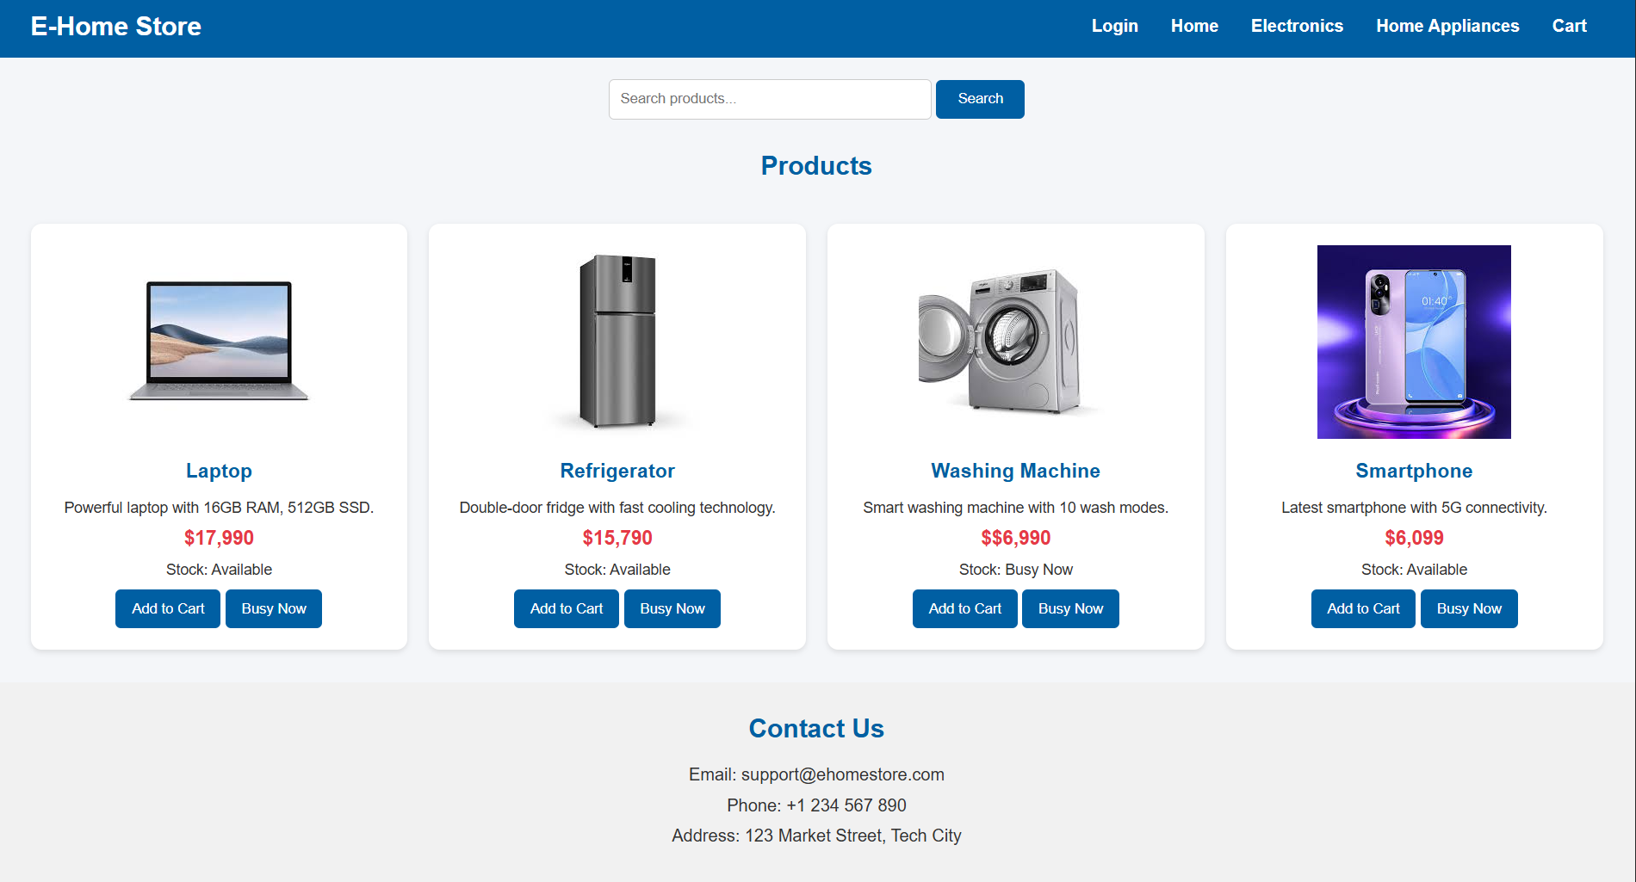Click the Smartphone product title

(1414, 471)
